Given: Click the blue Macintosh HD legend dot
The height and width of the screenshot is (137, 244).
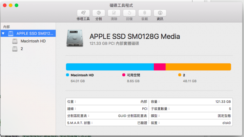Looking at the screenshot, I should tap(67, 75).
